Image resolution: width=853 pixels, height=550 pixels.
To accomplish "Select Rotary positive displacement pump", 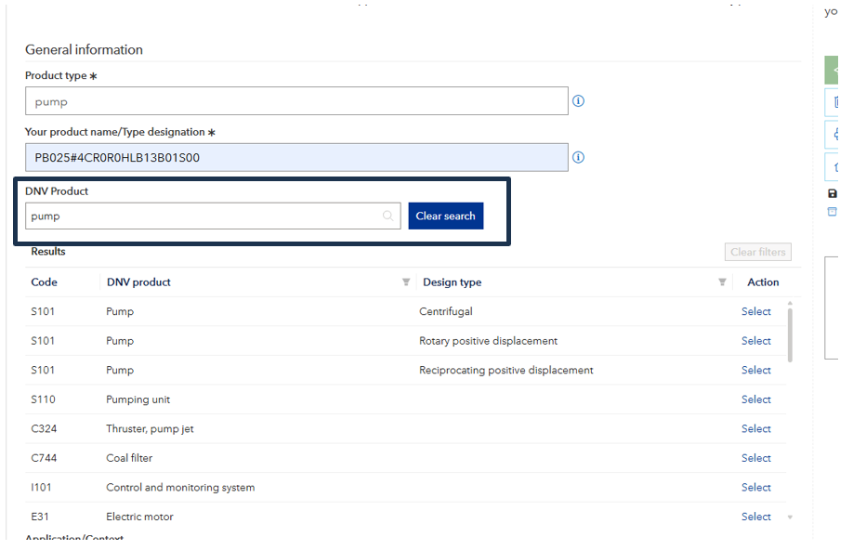I will (755, 341).
